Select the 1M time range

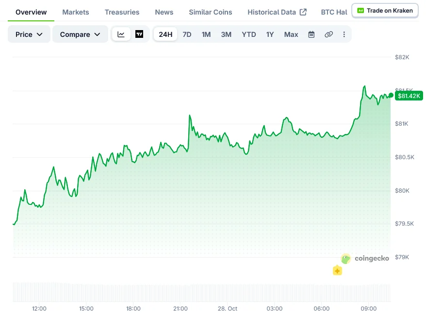206,34
